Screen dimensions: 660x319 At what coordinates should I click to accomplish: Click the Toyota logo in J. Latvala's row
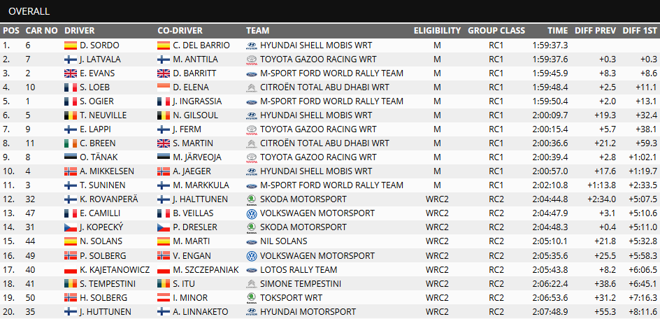click(x=252, y=59)
